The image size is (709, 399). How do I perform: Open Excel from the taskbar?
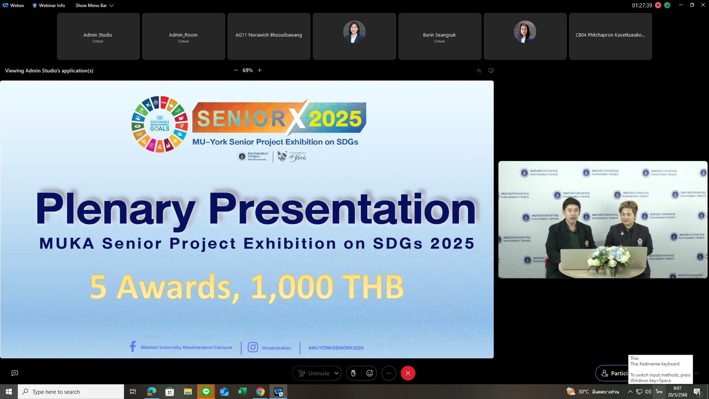pyautogui.click(x=242, y=392)
